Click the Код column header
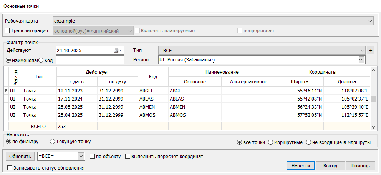Screen dimensions: 381x175 pyautogui.click(x=153, y=76)
